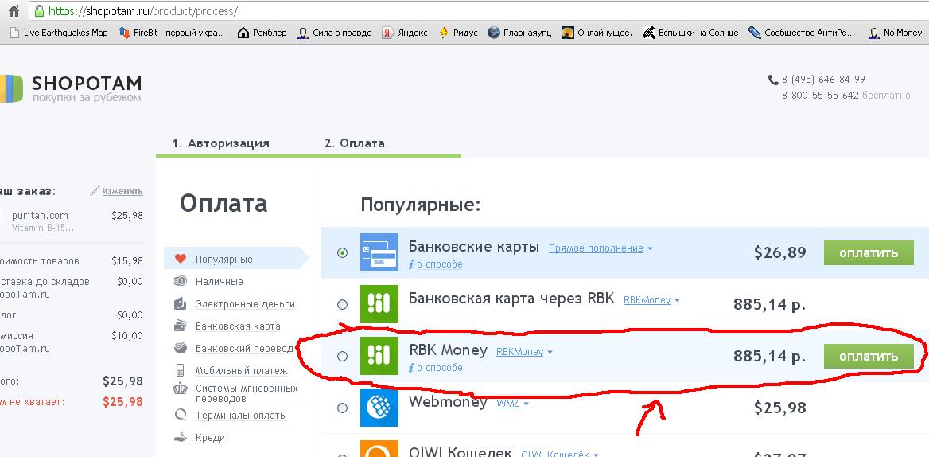929x457 pixels.
Task: Click the green padlock in address bar
Action: point(39,10)
